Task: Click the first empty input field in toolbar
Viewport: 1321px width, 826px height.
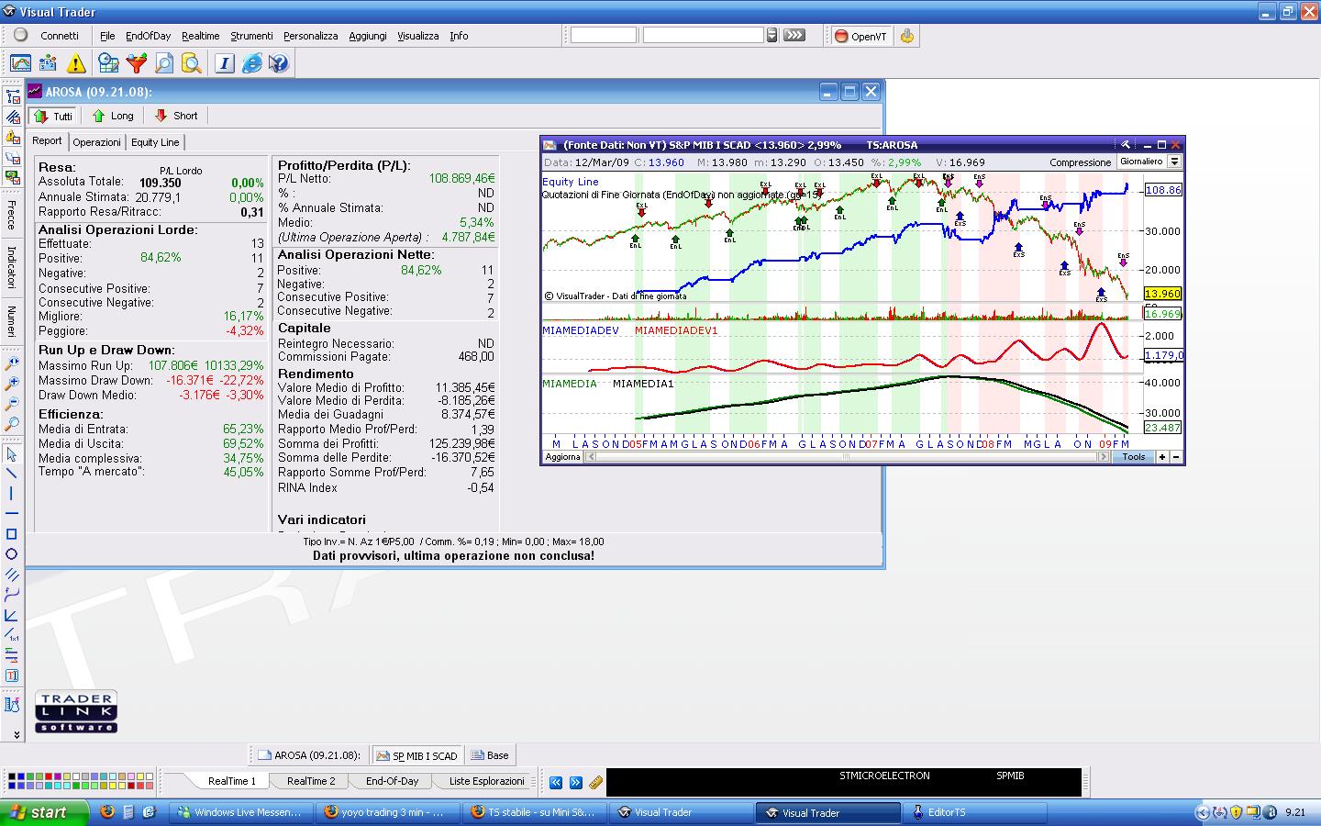Action: point(604,35)
